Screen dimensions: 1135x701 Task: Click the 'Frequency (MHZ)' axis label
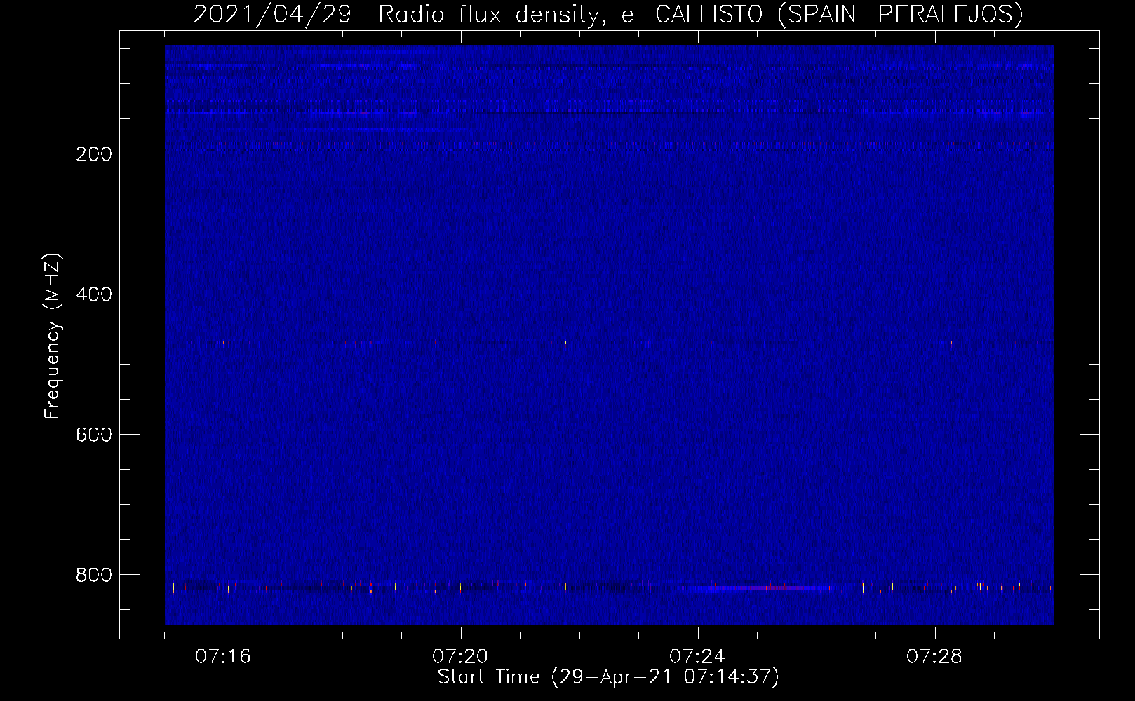point(53,336)
